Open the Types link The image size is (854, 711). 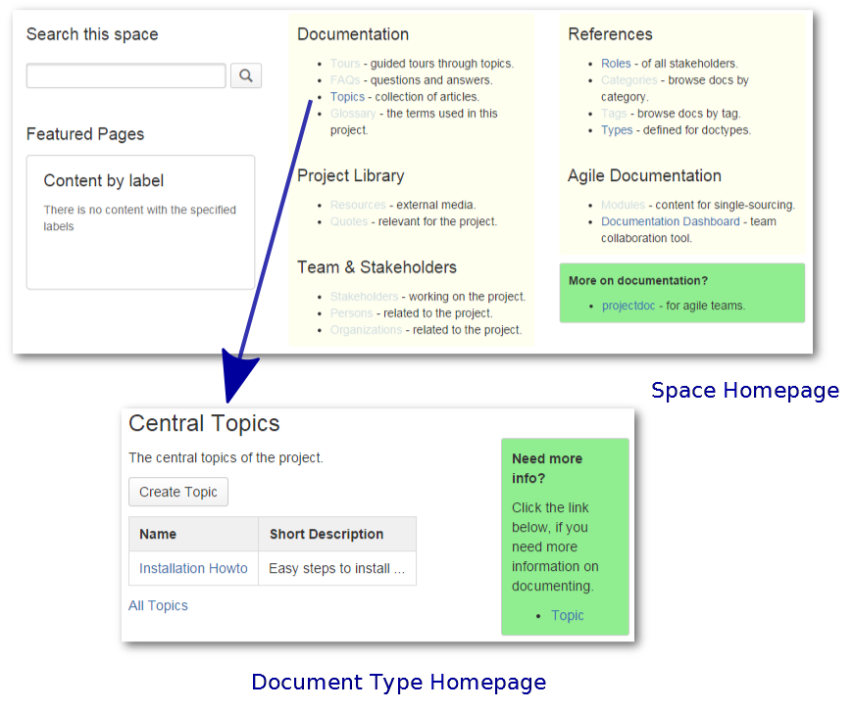pos(617,130)
